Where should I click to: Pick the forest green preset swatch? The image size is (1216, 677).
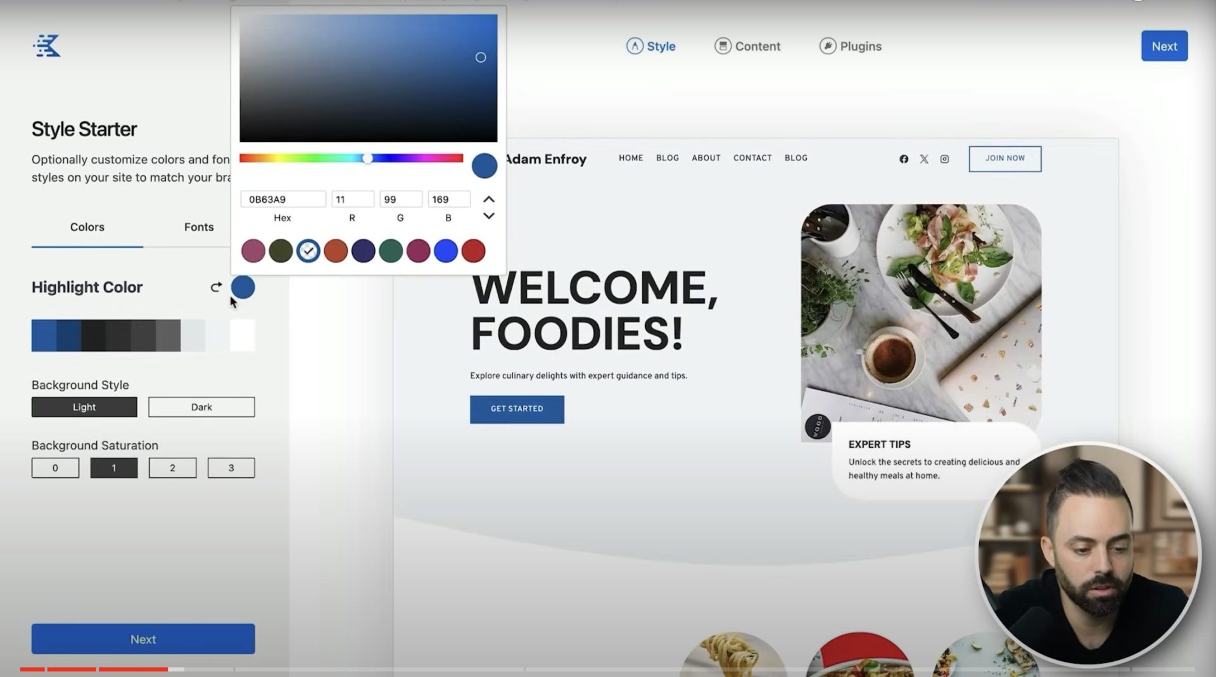tap(391, 251)
